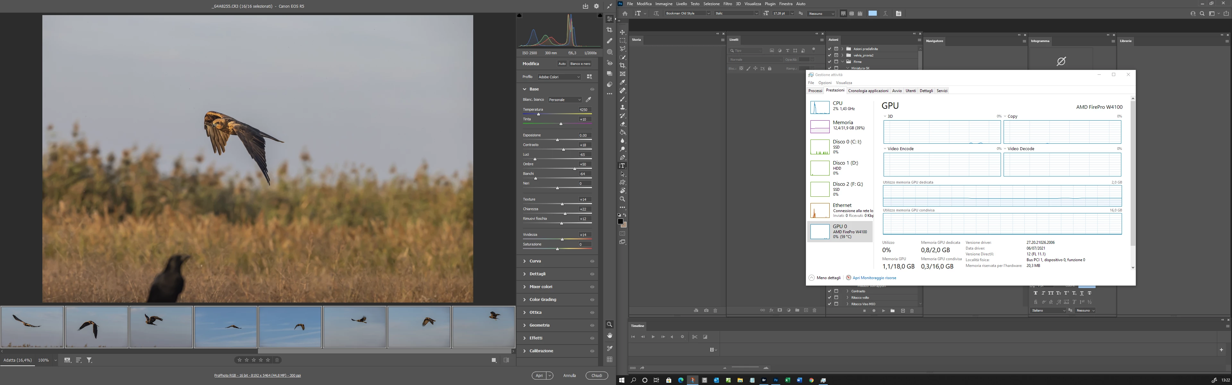Open the Filtro menu in Photoshop
1232x385 pixels.
[727, 4]
